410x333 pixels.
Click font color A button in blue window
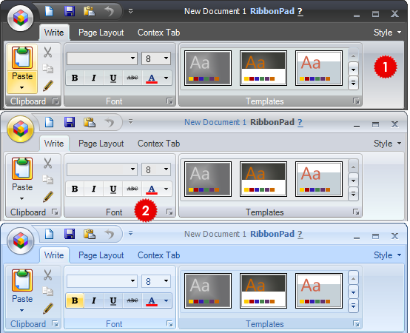tap(152, 300)
